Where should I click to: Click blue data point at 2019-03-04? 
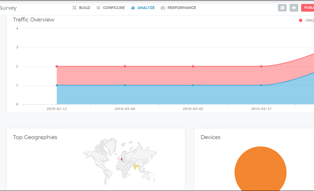point(125,85)
